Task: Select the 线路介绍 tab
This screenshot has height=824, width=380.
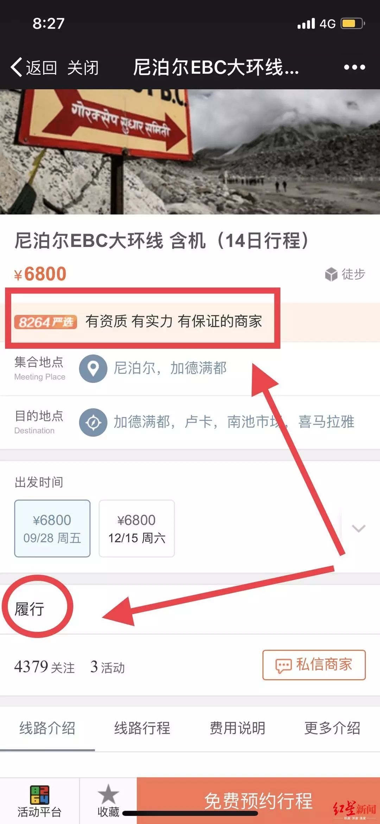Action: (x=47, y=728)
